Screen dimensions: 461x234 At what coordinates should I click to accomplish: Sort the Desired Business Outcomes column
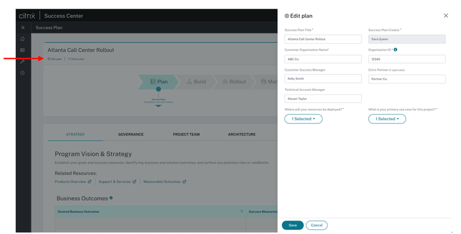click(242, 211)
